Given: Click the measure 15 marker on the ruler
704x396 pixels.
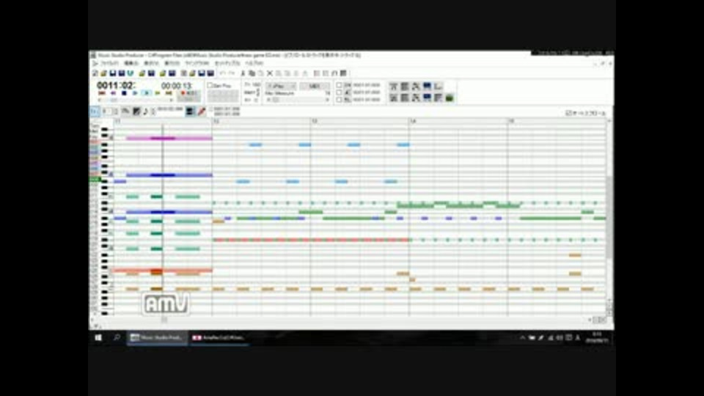Looking at the screenshot, I should point(511,121).
